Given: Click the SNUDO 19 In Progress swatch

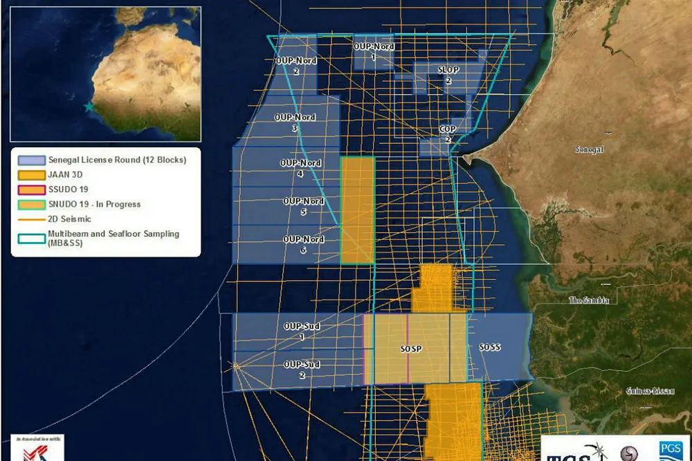Looking at the screenshot, I should coord(31,205).
